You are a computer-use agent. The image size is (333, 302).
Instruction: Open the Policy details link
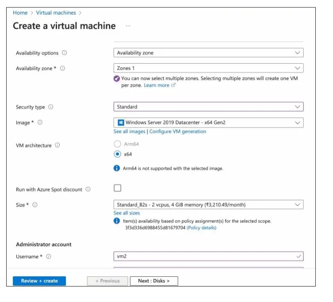(202, 228)
